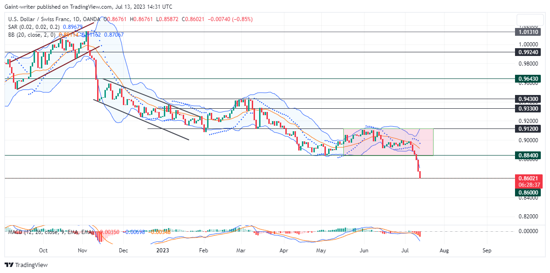Select the pink consolidation rectangle on chart
Image resolution: width=550 pixels, height=273 pixels.
(388, 142)
